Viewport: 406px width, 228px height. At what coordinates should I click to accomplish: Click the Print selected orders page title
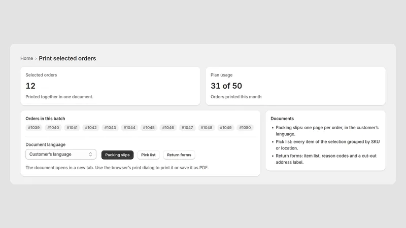67,58
